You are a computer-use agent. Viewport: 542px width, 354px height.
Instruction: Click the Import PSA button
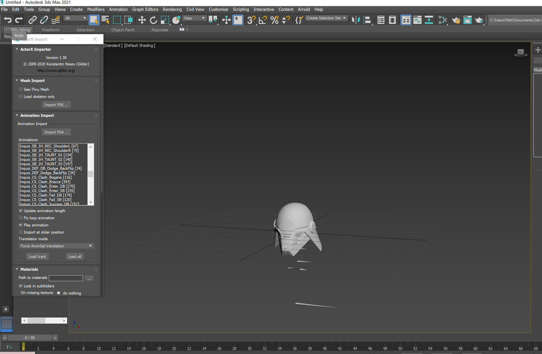click(56, 132)
